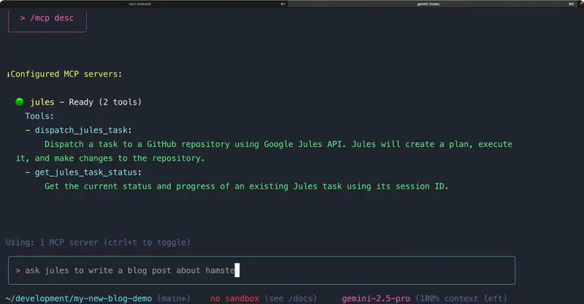Click the 'Tools:' label

coord(39,116)
